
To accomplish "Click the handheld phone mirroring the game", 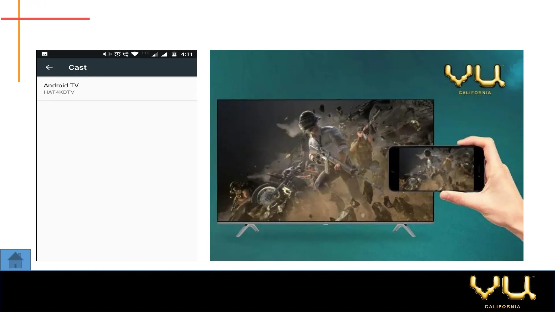I will (x=436, y=168).
